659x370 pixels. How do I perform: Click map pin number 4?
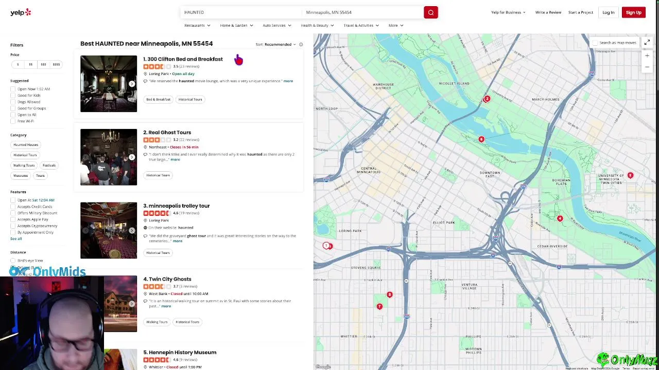click(x=560, y=218)
